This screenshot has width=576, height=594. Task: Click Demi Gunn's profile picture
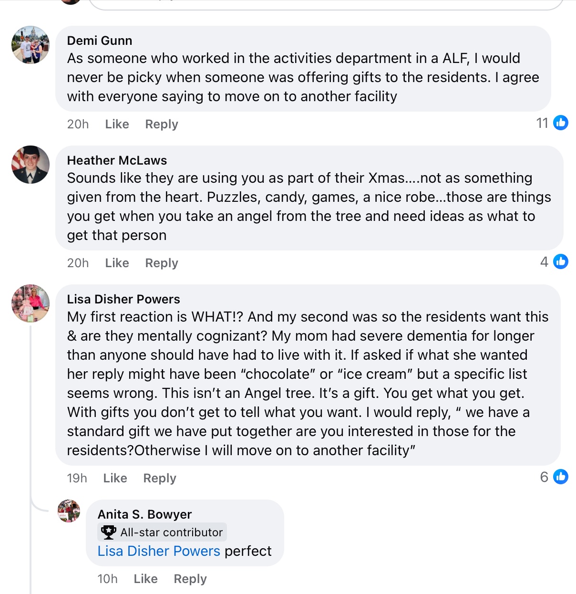click(31, 45)
